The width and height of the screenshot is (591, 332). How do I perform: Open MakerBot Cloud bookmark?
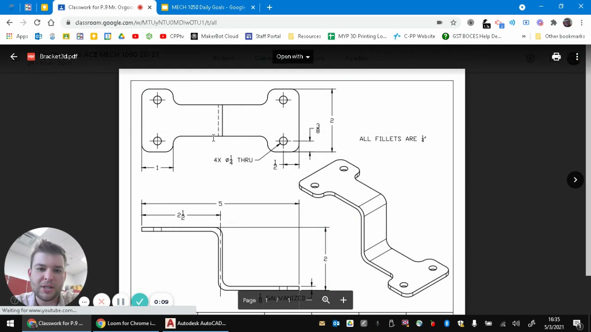(215, 36)
